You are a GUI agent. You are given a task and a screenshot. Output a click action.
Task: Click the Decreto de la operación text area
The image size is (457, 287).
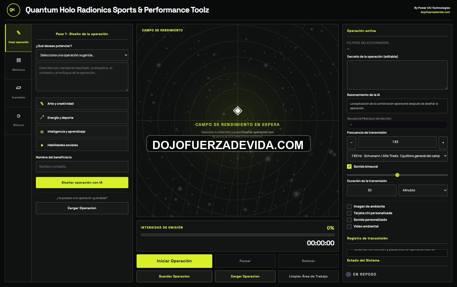[x=397, y=75]
